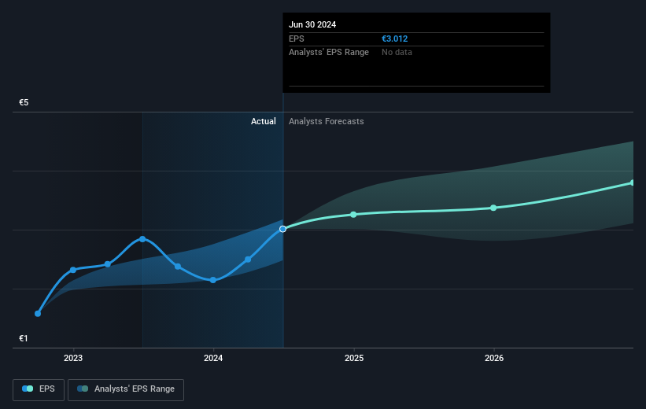646x409 pixels.
Task: Click the 2025 x-axis label
Action: point(354,358)
